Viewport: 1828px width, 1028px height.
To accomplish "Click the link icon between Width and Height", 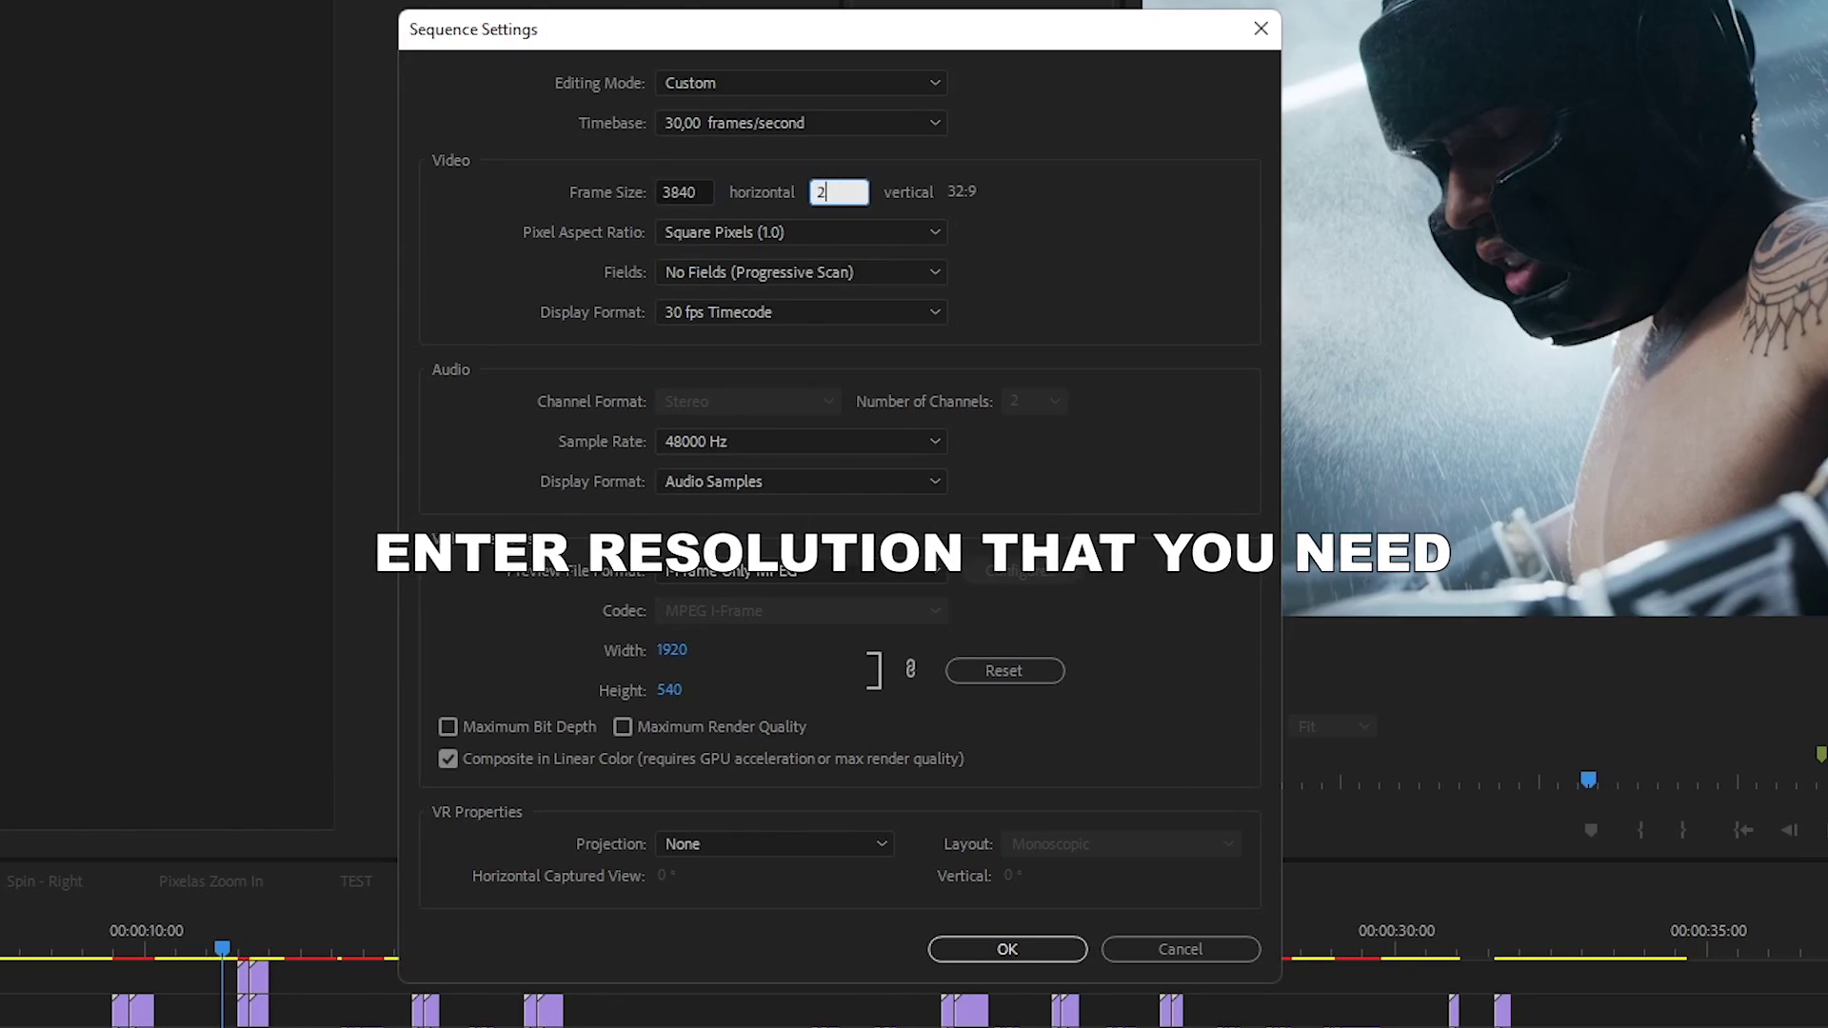I will 910,669.
